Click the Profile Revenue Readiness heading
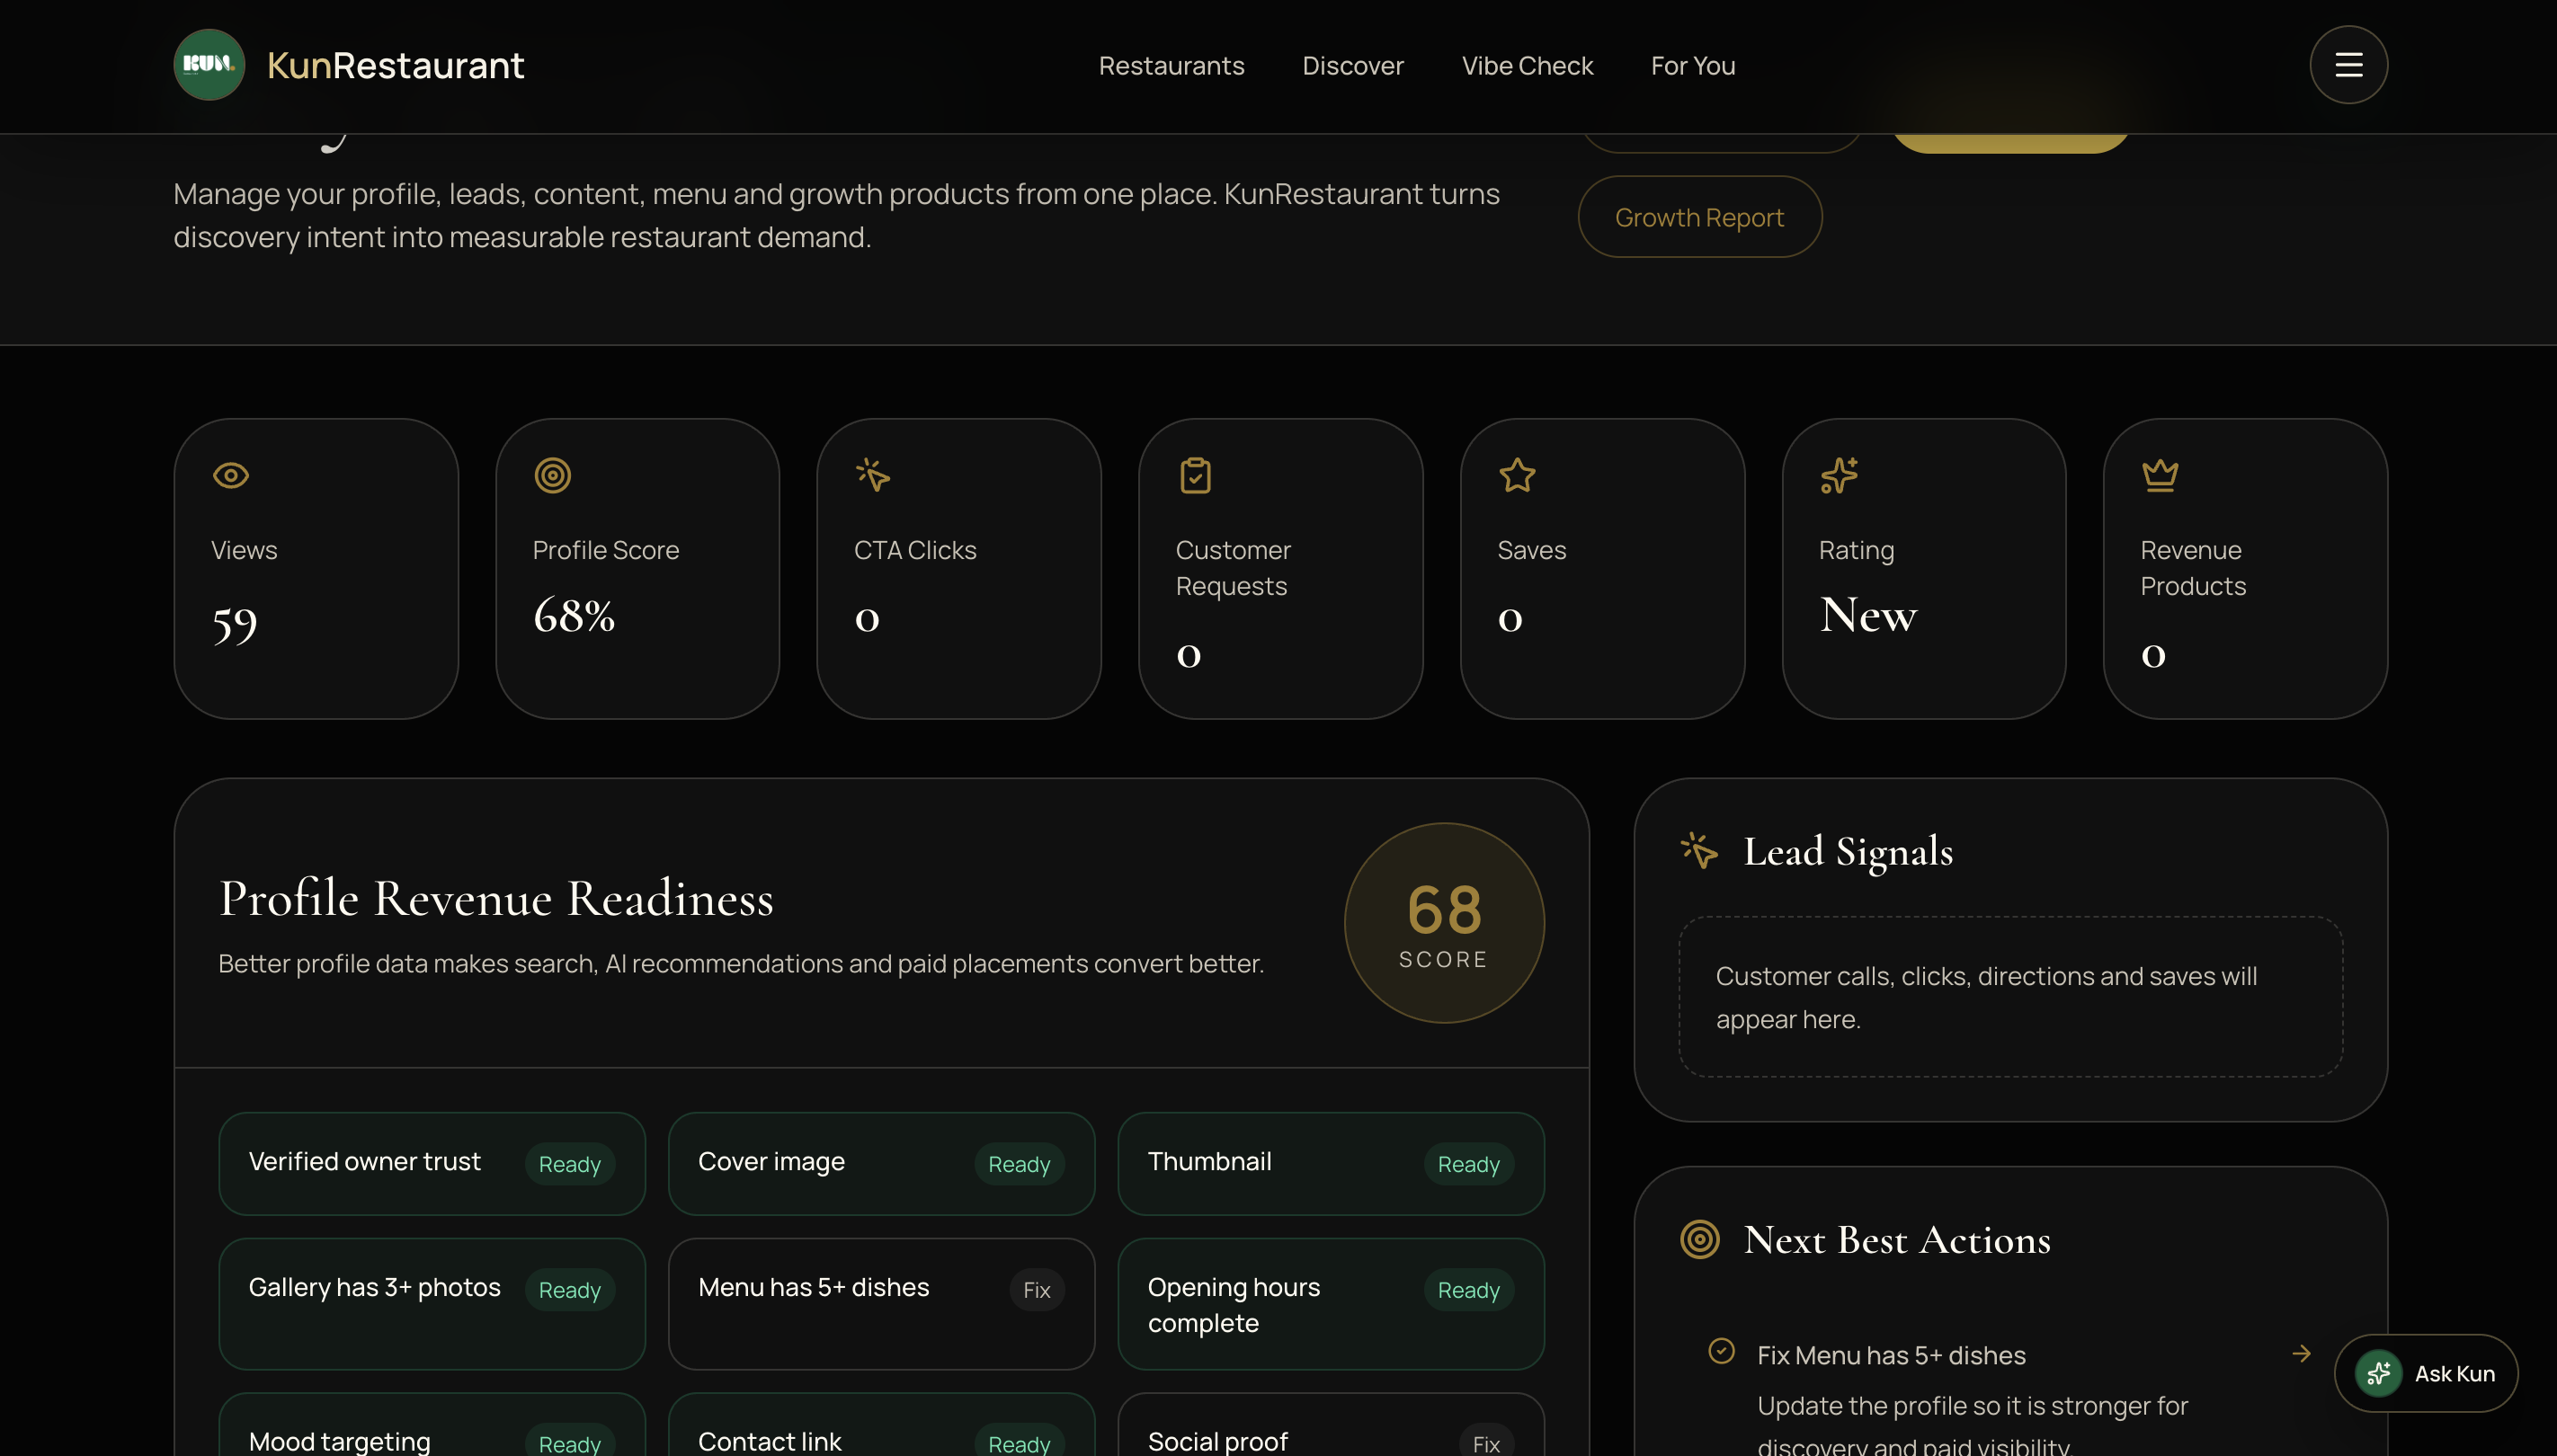Image resolution: width=2557 pixels, height=1456 pixels. point(495,898)
